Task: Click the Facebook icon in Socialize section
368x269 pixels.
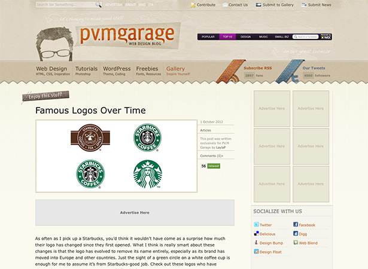Action: [x=296, y=225]
